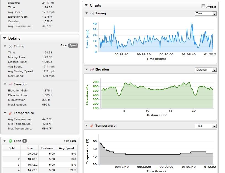Open the Temperature chart Time dropdown
Image resolution: width=225 pixels, height=173 pixels.
tap(206, 126)
